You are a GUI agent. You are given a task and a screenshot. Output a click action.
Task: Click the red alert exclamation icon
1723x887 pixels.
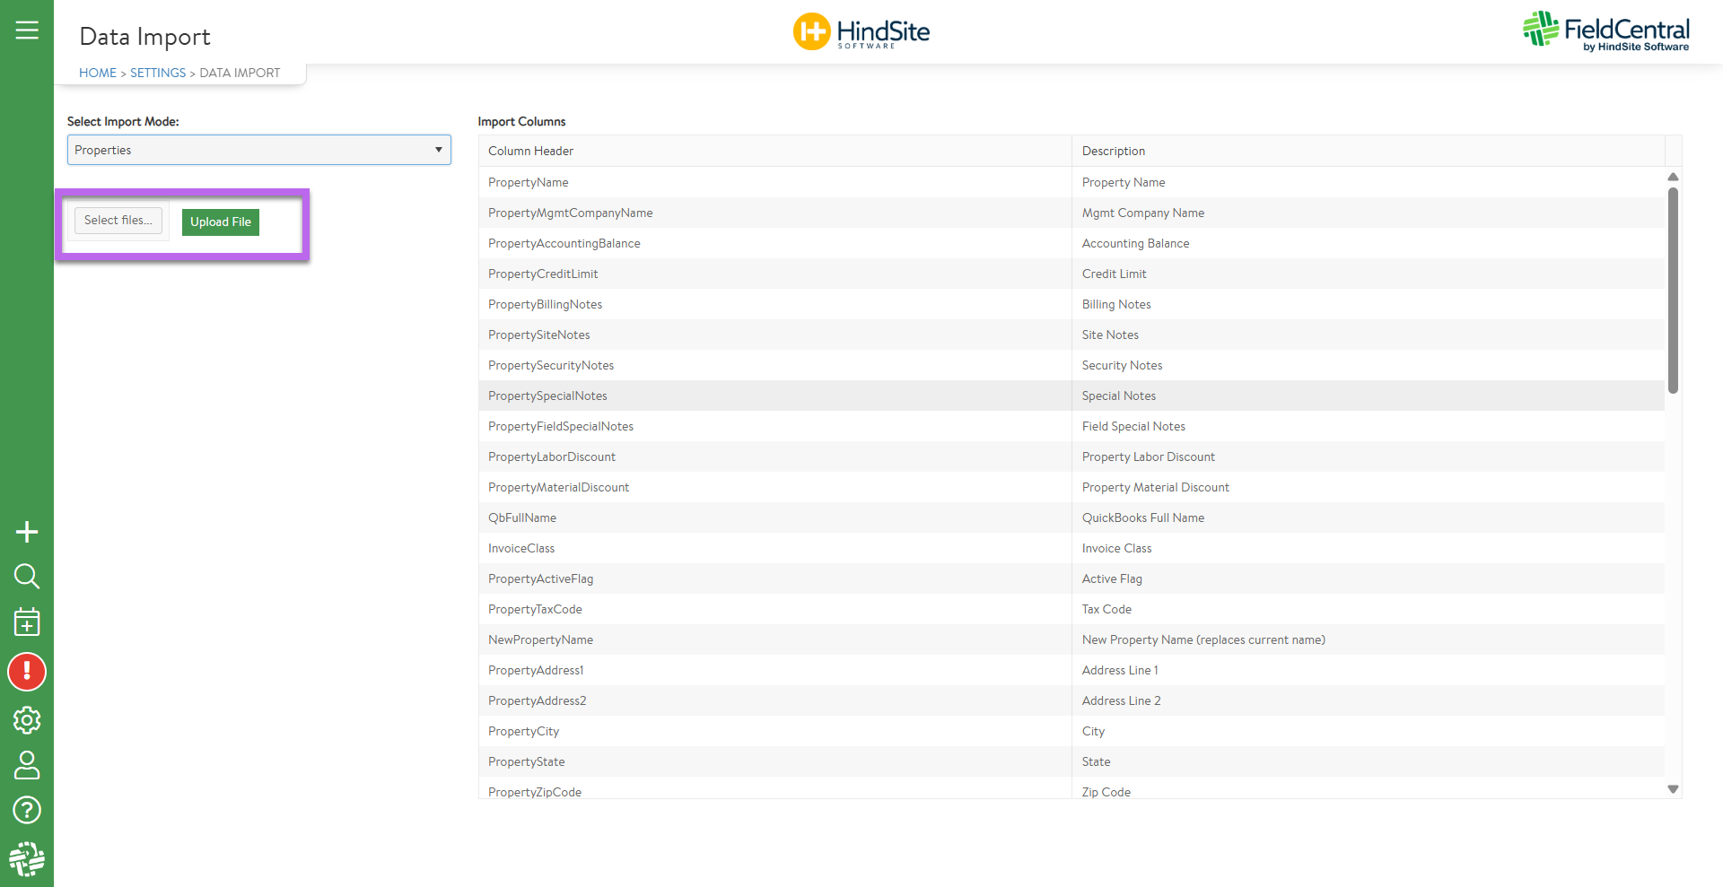tap(27, 672)
